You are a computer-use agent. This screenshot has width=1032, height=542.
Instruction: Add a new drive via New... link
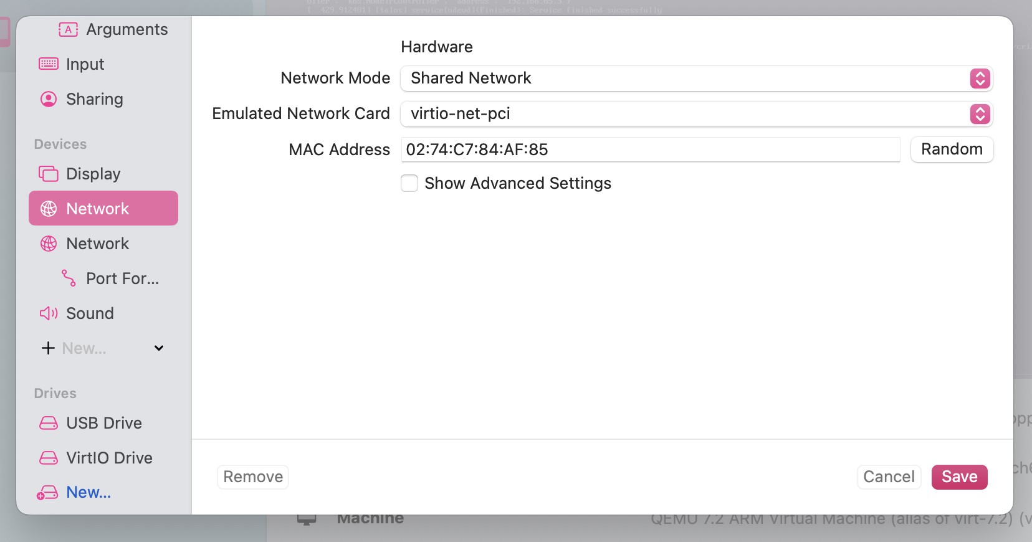pyautogui.click(x=88, y=493)
